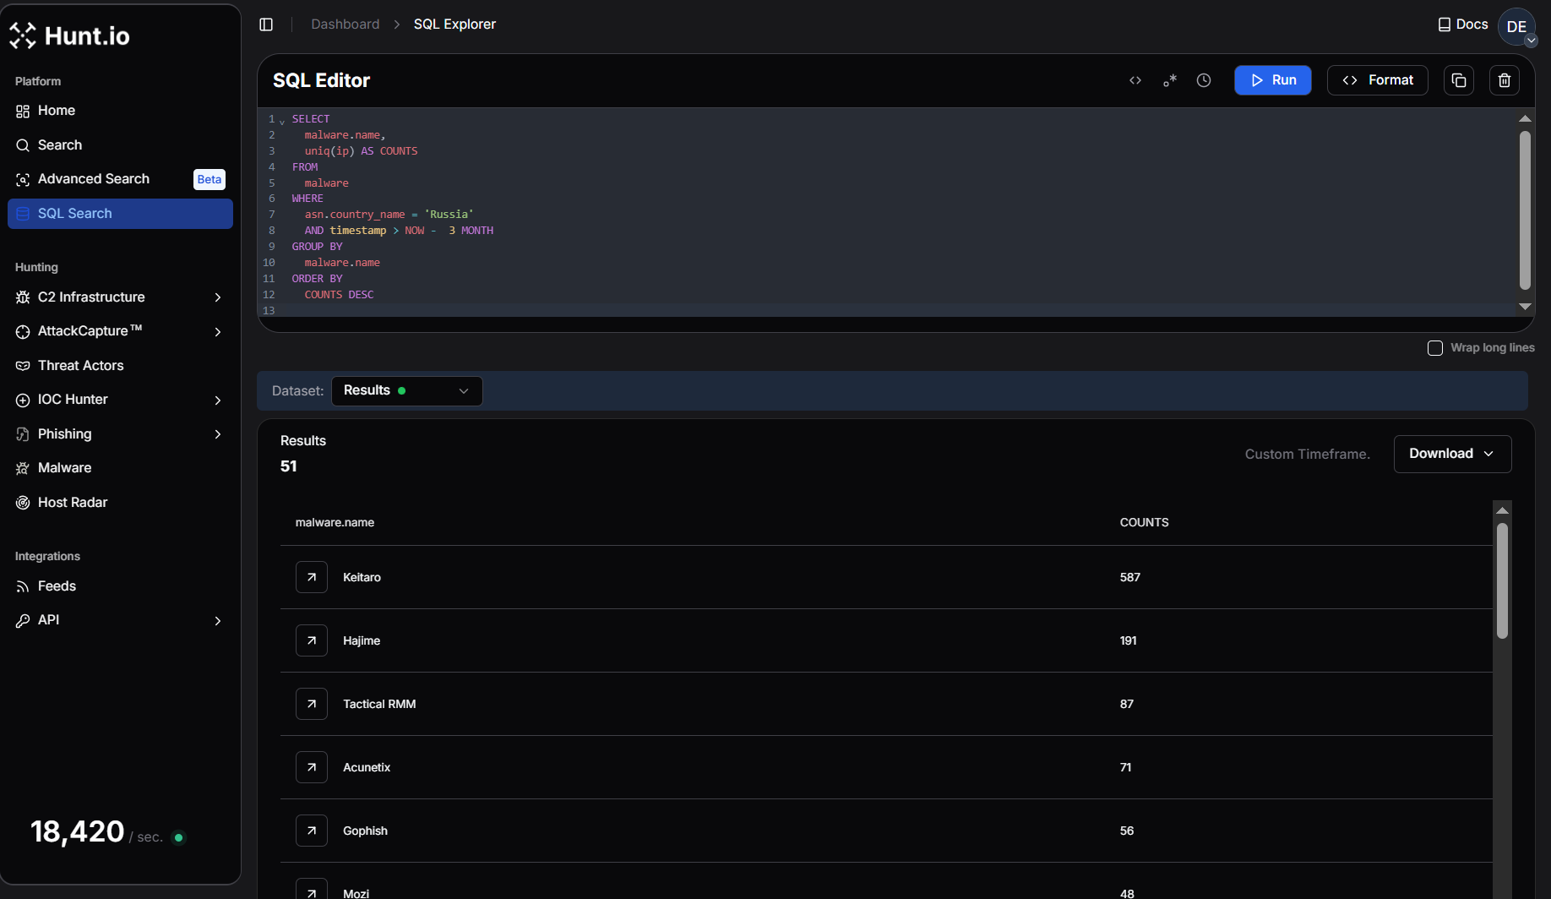Open the Download dropdown menu
This screenshot has height=899, width=1551.
point(1452,454)
